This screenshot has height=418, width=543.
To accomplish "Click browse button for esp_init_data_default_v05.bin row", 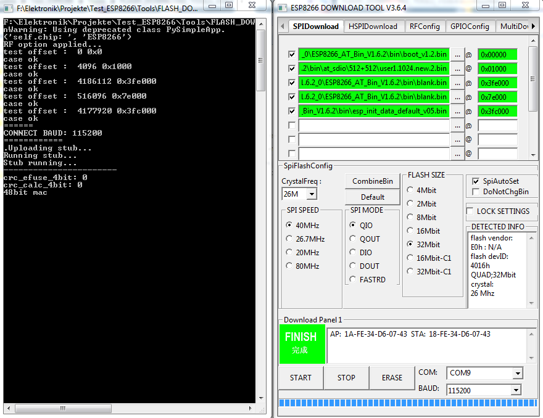I will pyautogui.click(x=457, y=112).
